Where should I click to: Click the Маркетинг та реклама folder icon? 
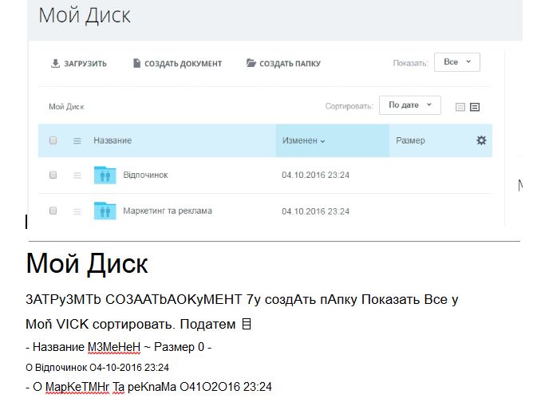pyautogui.click(x=105, y=211)
